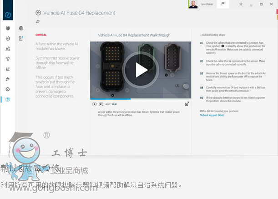Click the app logo at sidebar top
The image size is (278, 199).
click(8, 15)
